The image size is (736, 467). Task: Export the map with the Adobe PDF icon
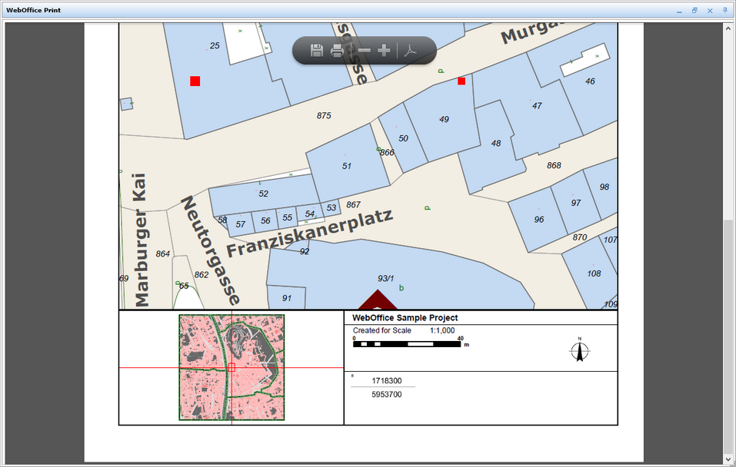click(411, 50)
